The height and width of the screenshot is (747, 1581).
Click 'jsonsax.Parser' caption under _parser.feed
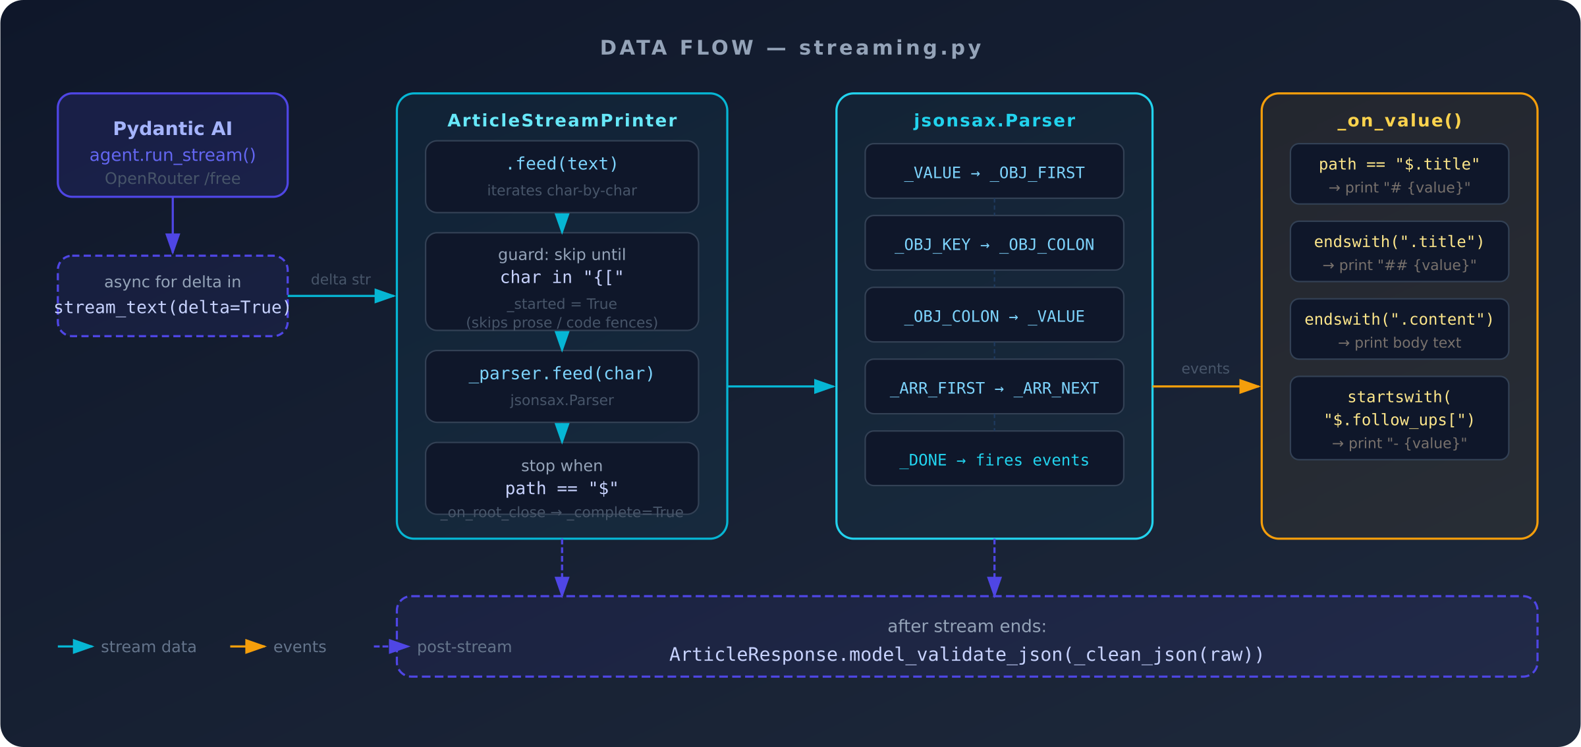pos(562,400)
